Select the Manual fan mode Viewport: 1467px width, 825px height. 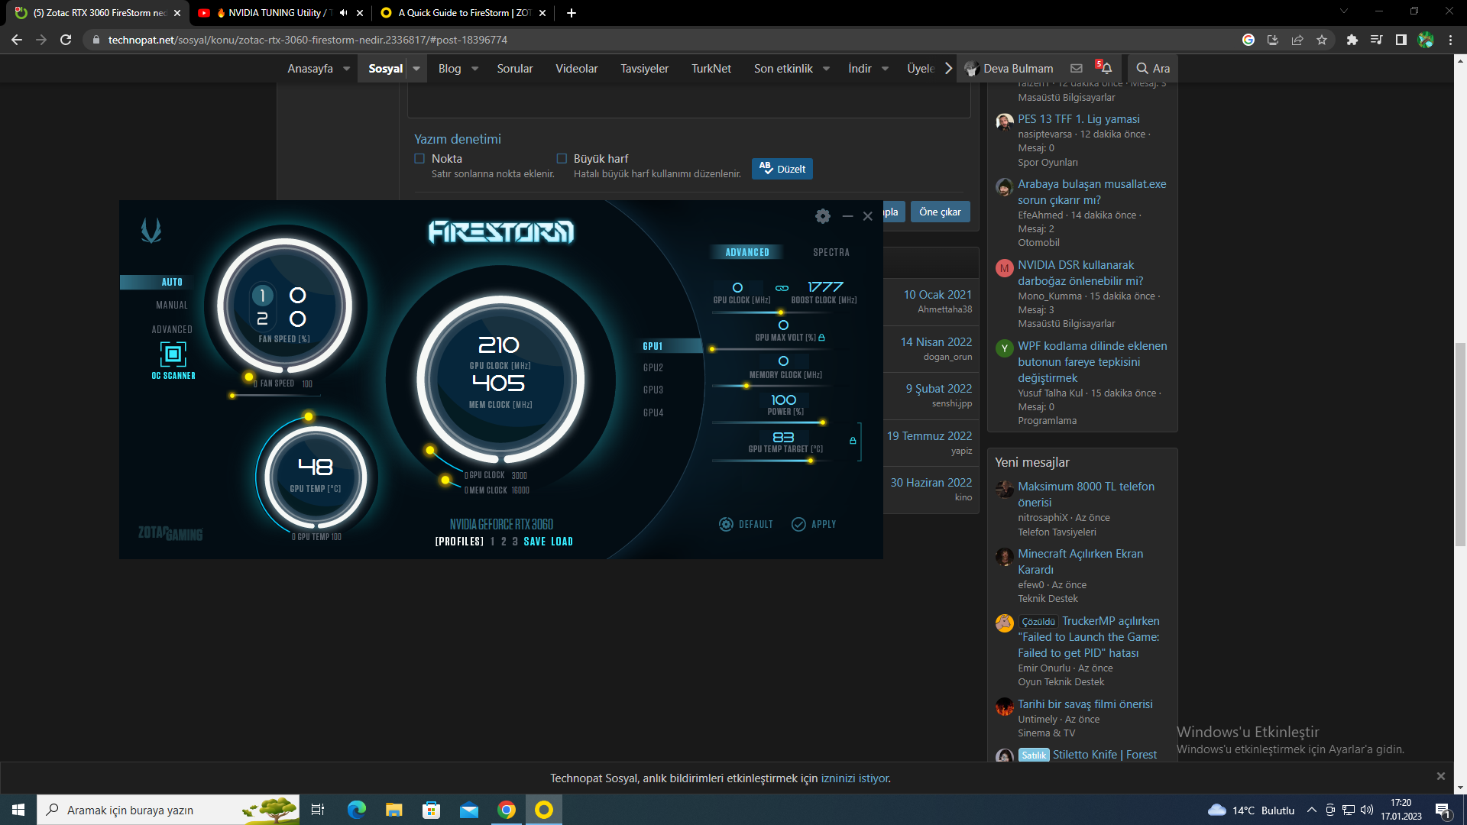171,305
